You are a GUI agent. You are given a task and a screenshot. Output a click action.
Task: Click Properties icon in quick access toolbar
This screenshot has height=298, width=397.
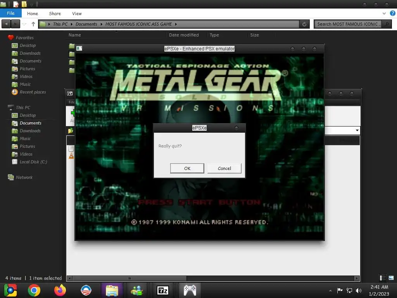click(16, 4)
